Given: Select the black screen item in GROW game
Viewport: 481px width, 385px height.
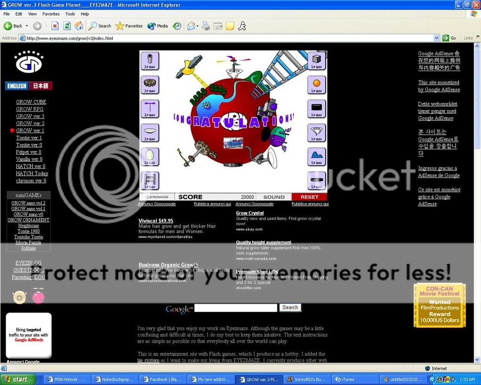Looking at the screenshot, I should [x=317, y=109].
